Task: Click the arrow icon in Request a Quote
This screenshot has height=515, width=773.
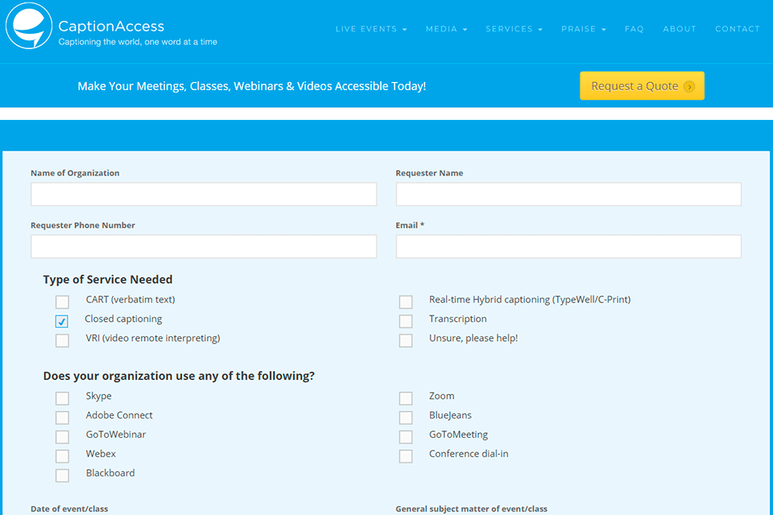Action: (x=689, y=87)
